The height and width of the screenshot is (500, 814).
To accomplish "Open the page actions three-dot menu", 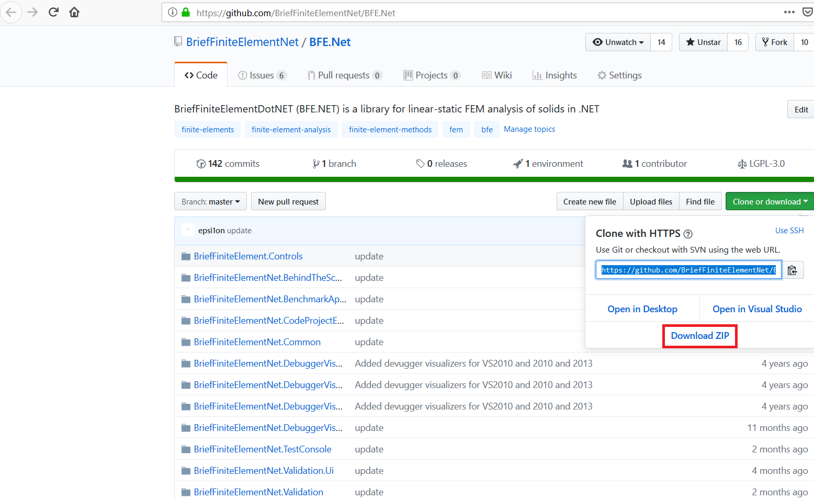I will tap(789, 12).
